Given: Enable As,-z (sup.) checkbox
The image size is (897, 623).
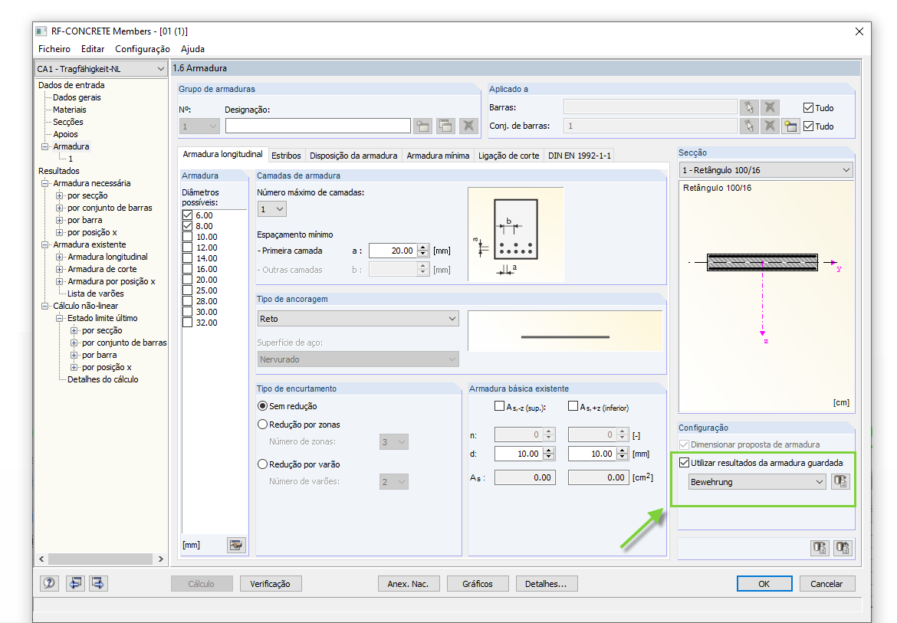Looking at the screenshot, I should tap(499, 406).
